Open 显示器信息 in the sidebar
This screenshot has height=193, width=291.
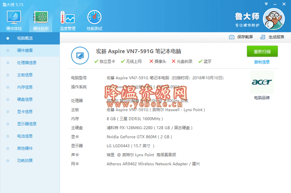[30, 124]
